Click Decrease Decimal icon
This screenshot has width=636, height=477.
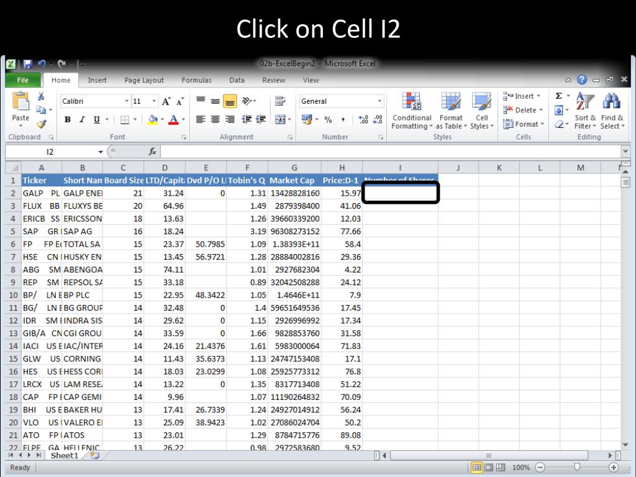pyautogui.click(x=378, y=120)
